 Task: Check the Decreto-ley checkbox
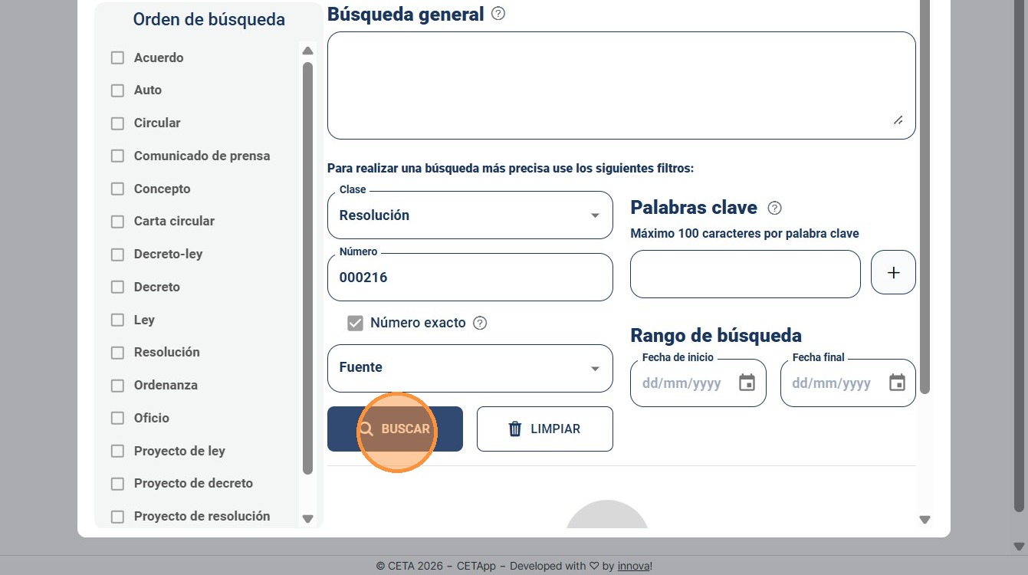click(x=117, y=254)
